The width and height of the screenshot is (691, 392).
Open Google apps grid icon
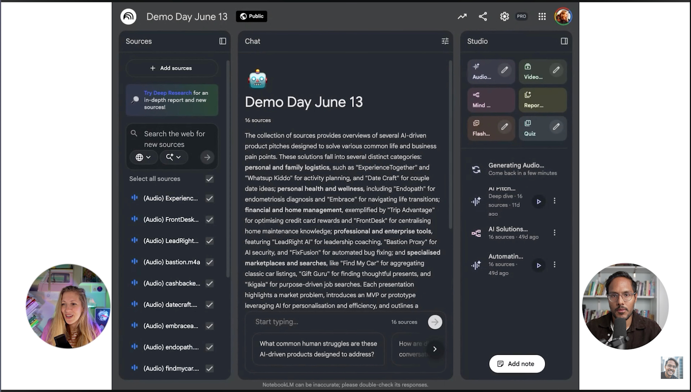[542, 16]
